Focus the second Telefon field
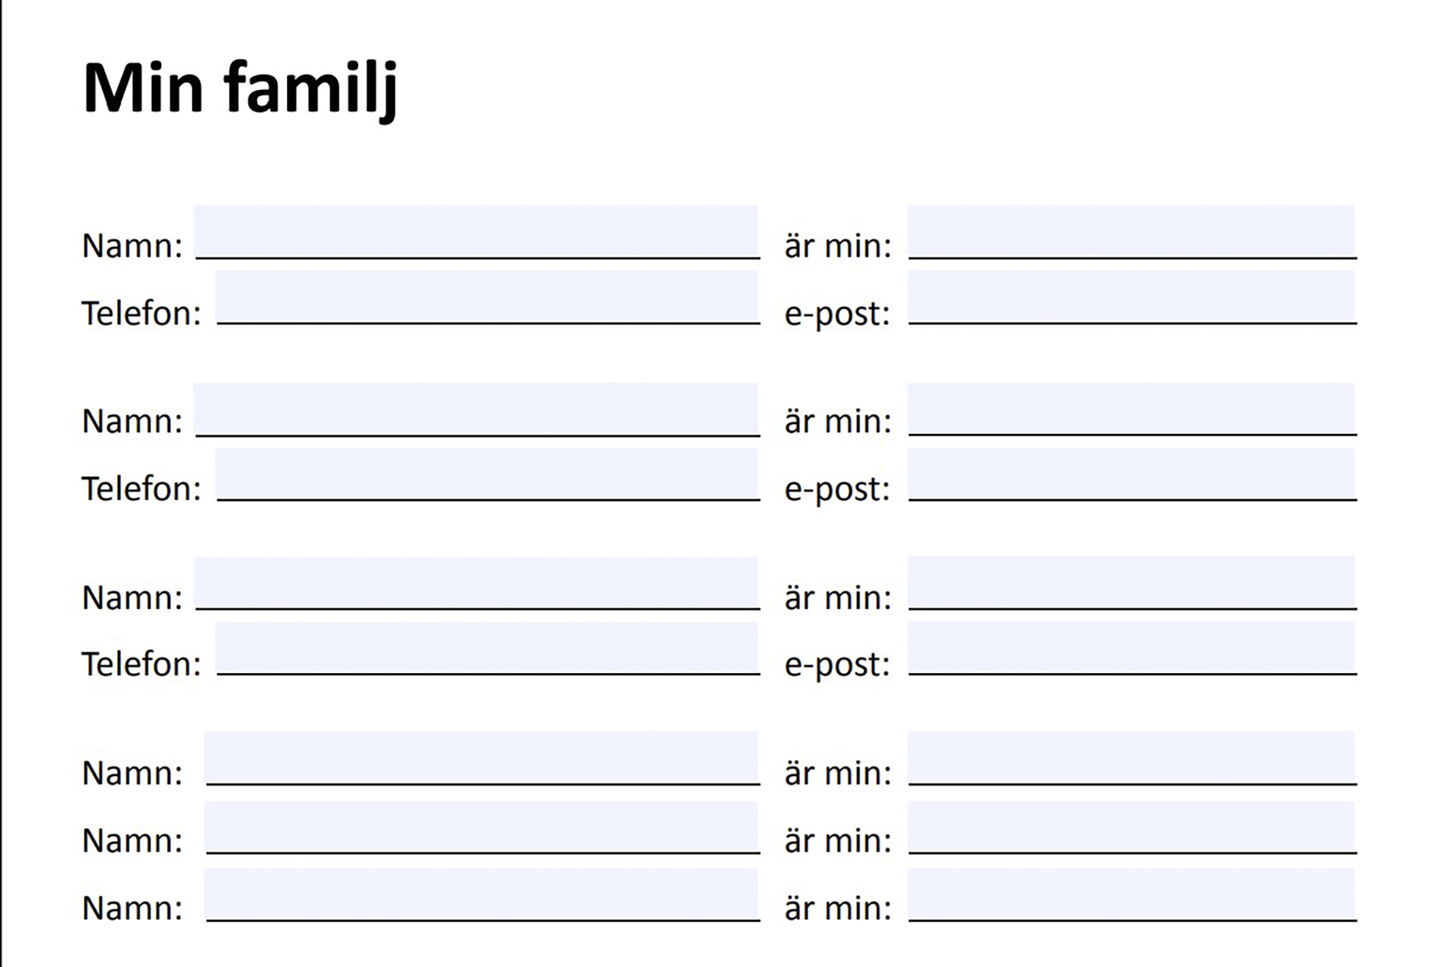Screen dimensions: 1451x967 (x=487, y=474)
